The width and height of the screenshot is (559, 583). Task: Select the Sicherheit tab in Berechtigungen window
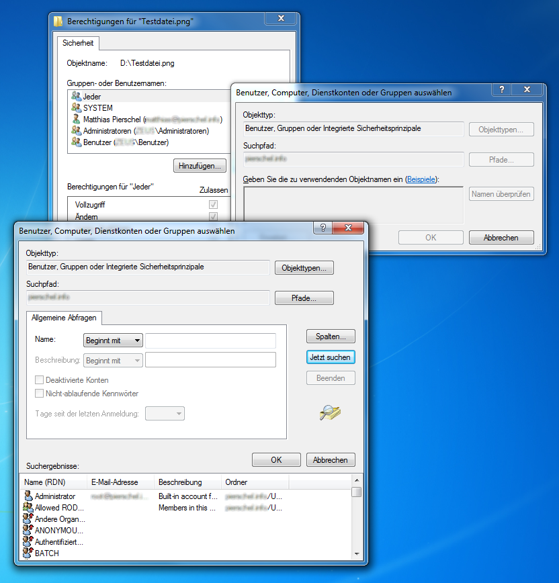tap(78, 43)
